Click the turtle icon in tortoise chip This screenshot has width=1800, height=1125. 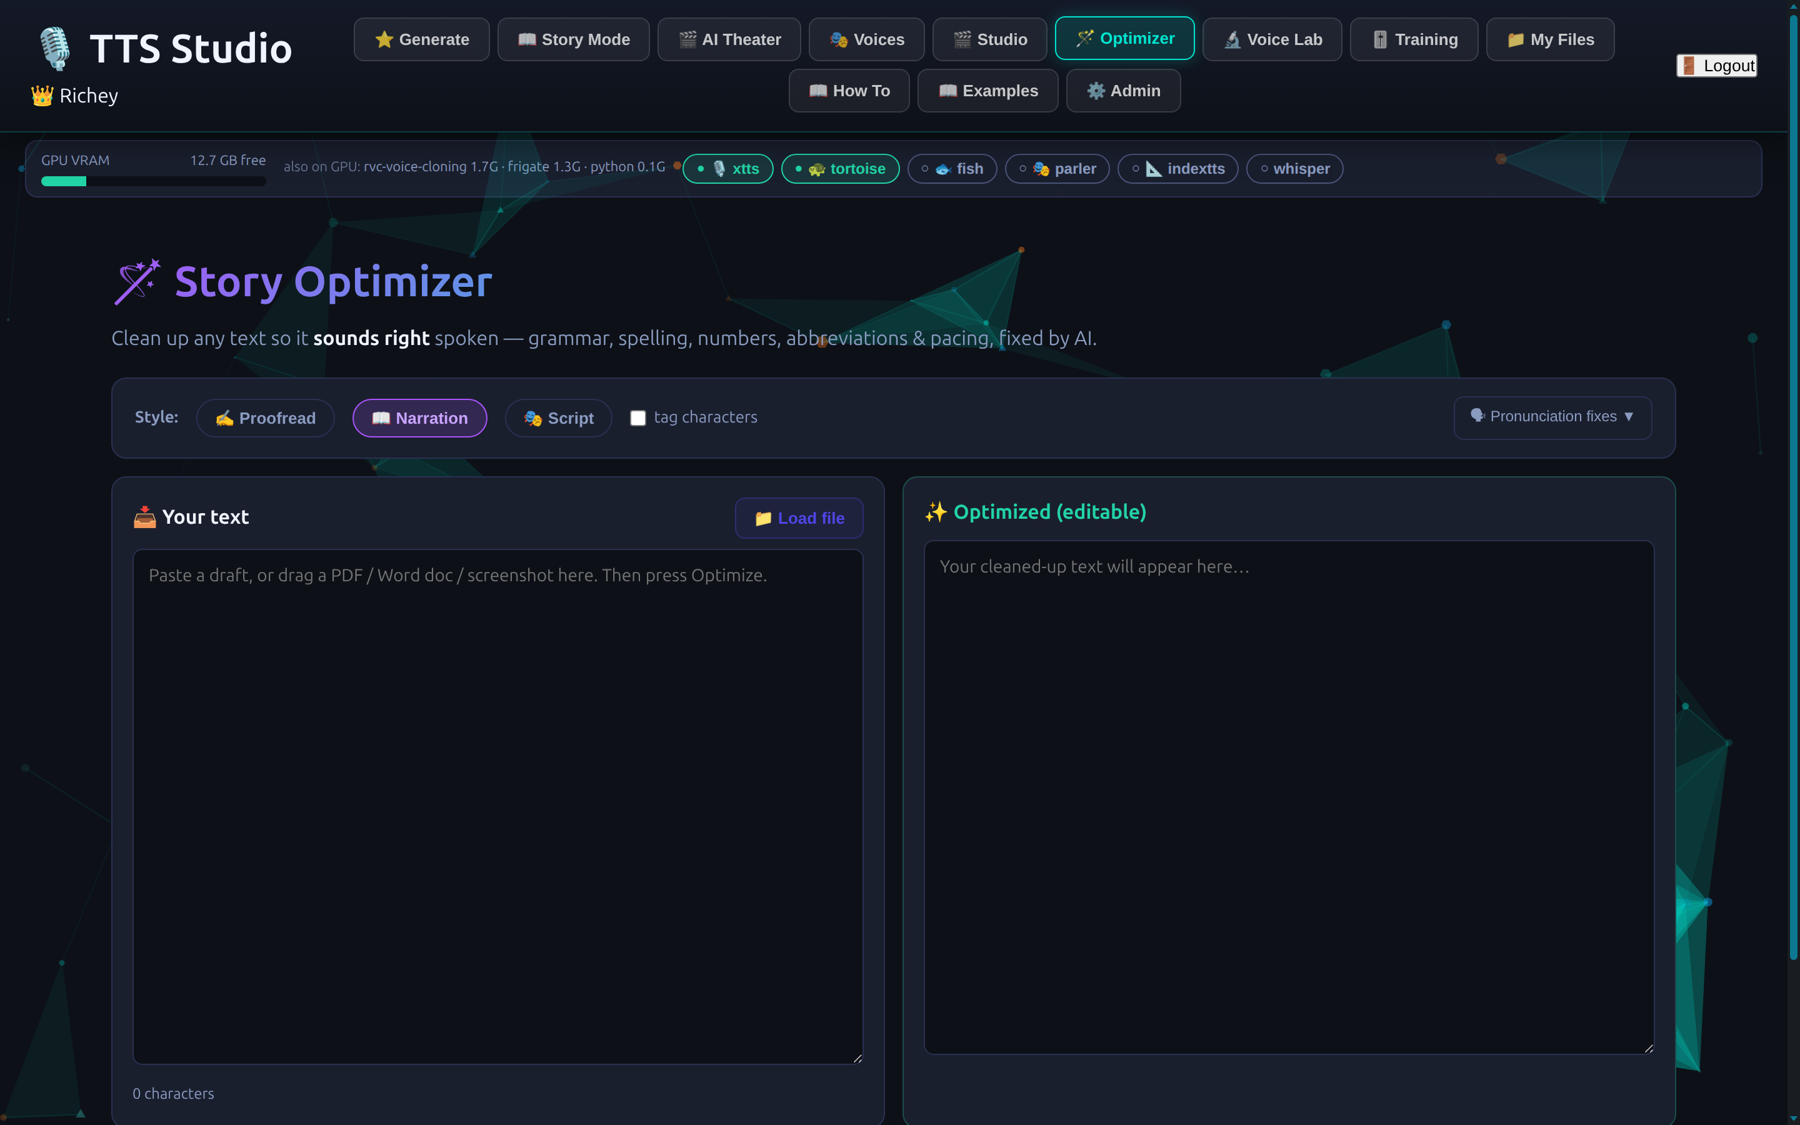pyautogui.click(x=817, y=169)
